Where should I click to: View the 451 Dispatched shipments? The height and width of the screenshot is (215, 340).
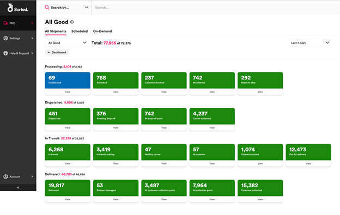(68, 128)
